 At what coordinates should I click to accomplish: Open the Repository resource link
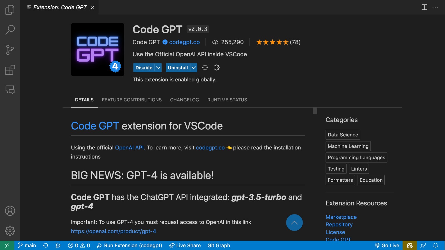(339, 224)
